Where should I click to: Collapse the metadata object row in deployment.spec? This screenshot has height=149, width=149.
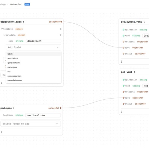(5, 35)
